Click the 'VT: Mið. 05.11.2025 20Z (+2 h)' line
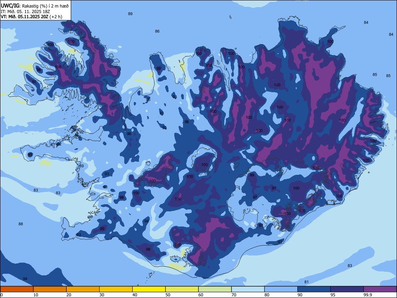 pos(31,17)
